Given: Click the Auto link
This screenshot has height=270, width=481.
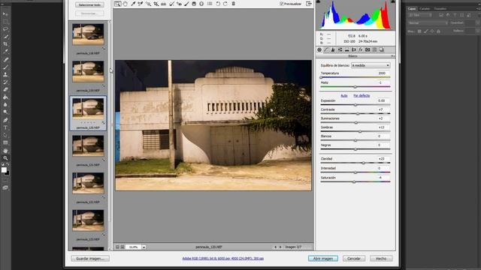Looking at the screenshot, I should pyautogui.click(x=344, y=96).
